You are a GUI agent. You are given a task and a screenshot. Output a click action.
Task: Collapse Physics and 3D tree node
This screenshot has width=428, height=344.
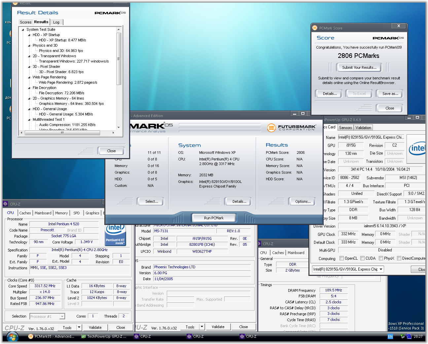click(29, 46)
